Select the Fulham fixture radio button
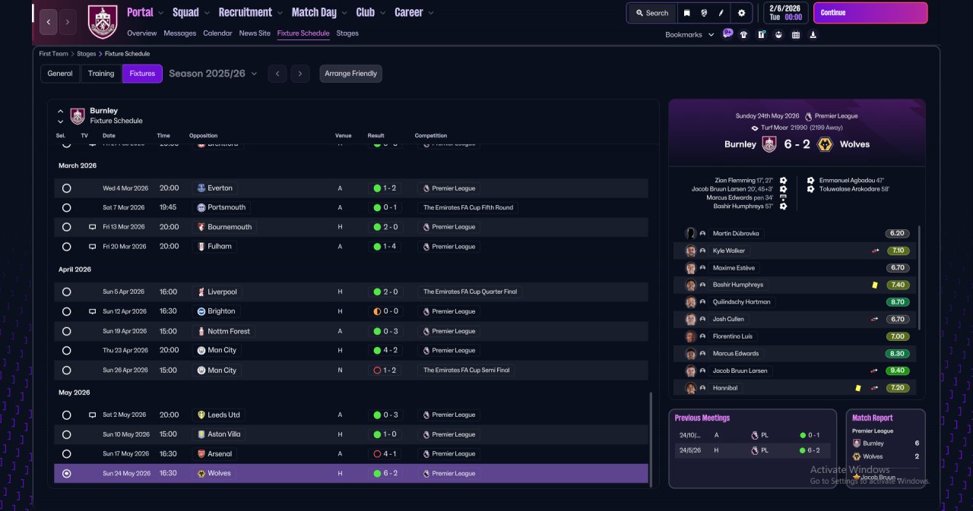 click(67, 247)
